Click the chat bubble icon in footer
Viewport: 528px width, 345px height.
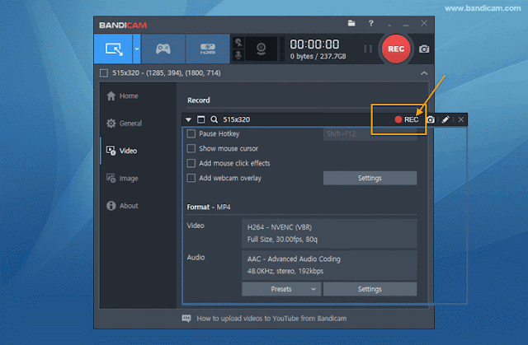click(186, 318)
